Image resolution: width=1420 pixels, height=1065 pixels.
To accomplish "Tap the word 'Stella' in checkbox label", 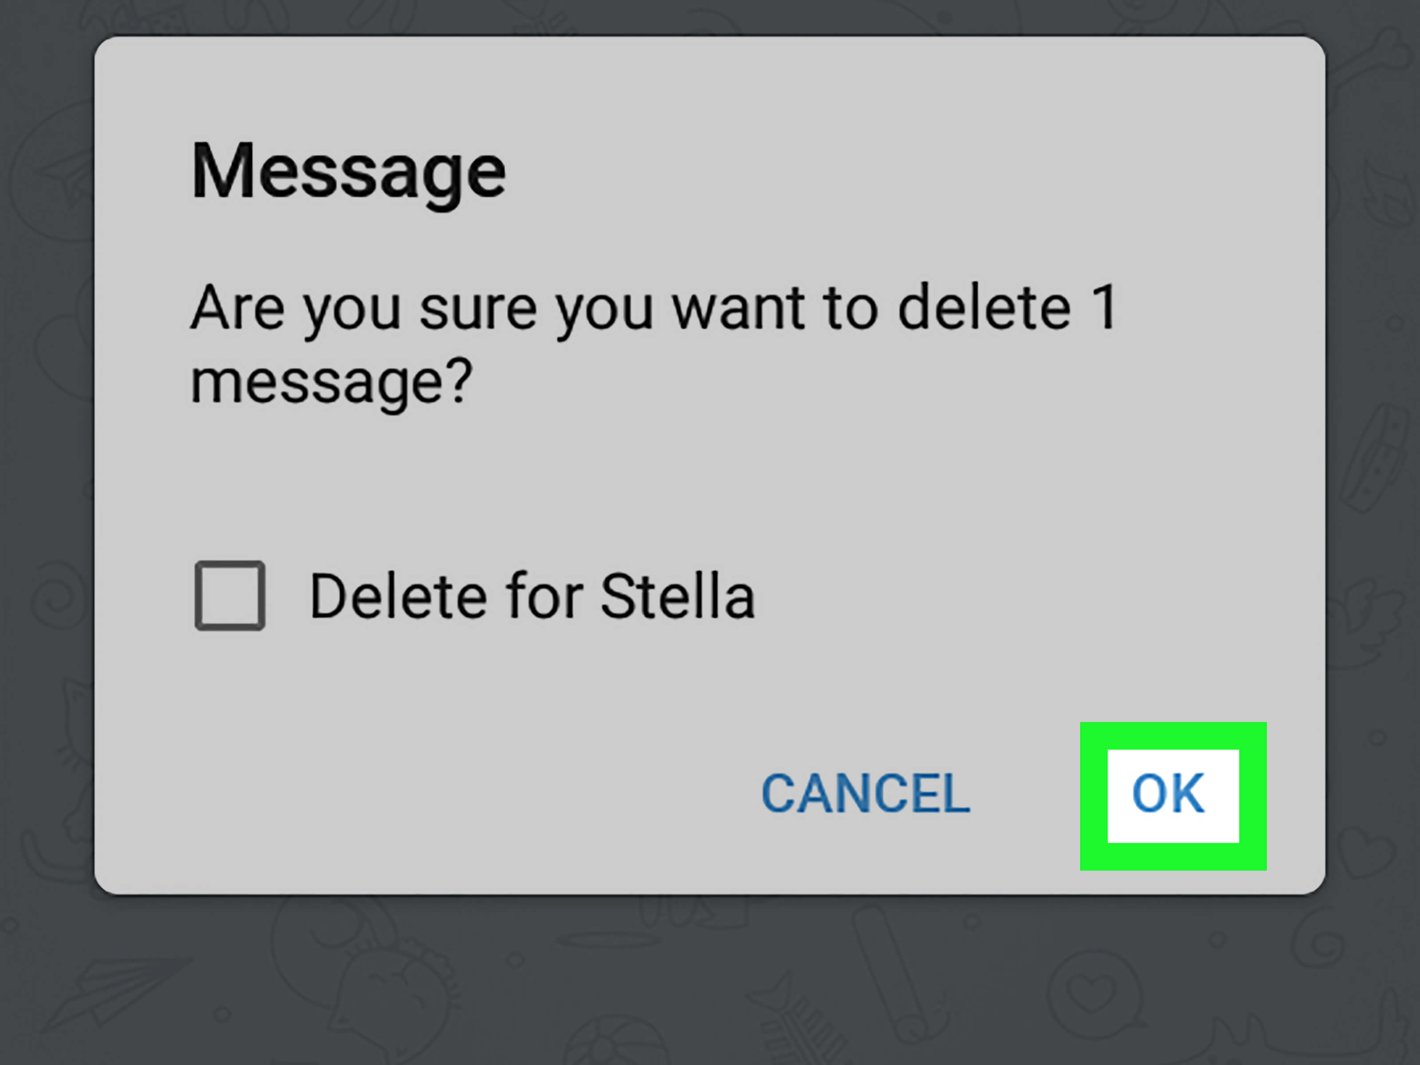I will click(x=677, y=596).
